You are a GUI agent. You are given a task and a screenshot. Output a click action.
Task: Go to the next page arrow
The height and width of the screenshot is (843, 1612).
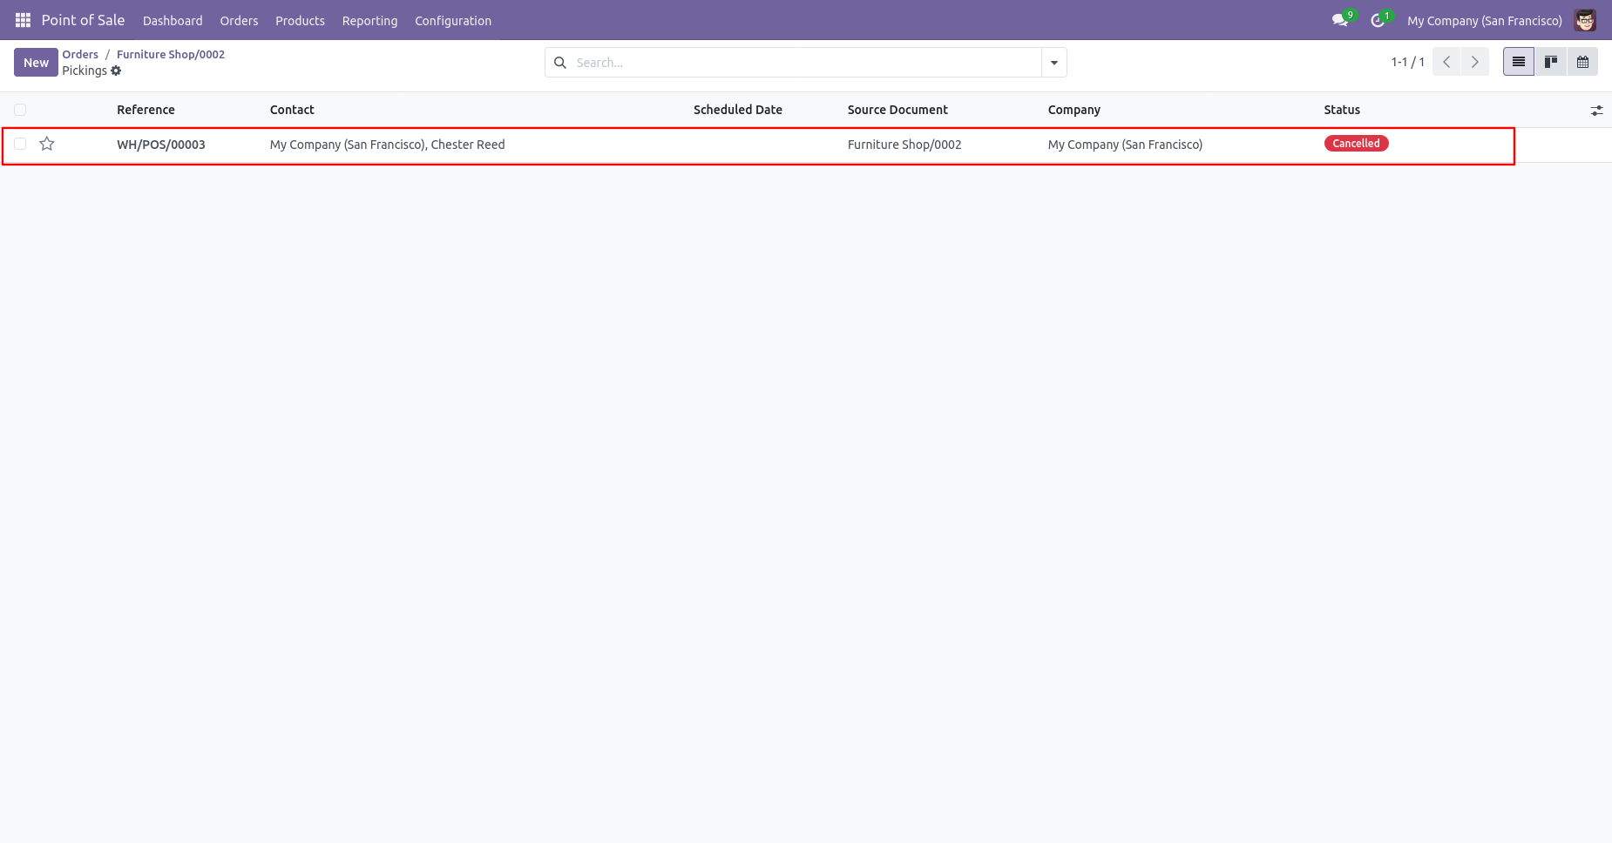pyautogui.click(x=1475, y=62)
